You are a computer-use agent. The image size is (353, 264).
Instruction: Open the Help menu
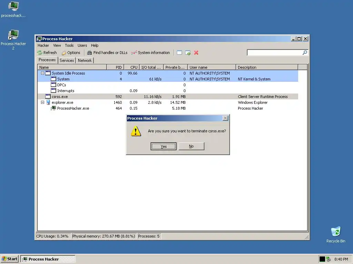point(94,45)
